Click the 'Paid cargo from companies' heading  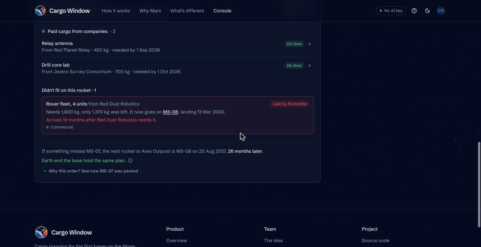(77, 31)
